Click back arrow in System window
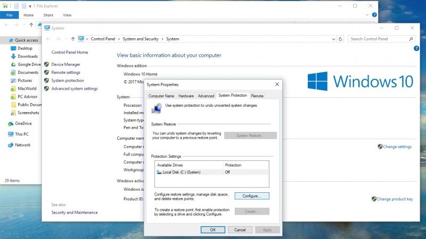This screenshot has height=239, width=426. click(x=48, y=39)
